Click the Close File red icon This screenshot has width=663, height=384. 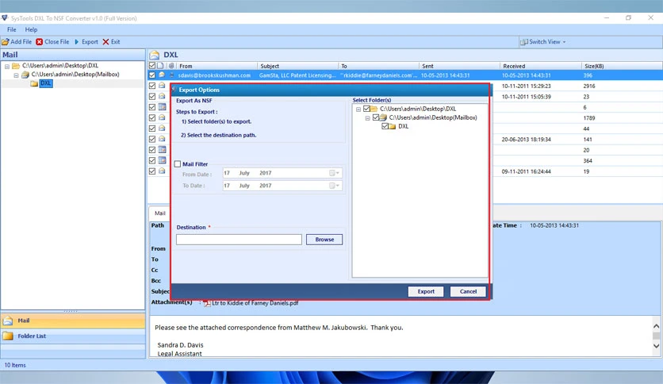point(40,42)
